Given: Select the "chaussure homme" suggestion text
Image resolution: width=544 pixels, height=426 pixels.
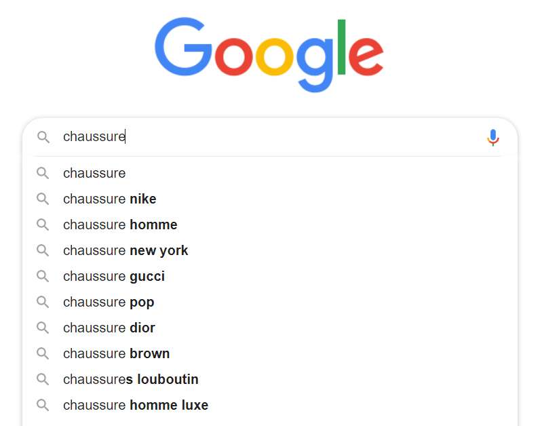Looking at the screenshot, I should point(120,225).
